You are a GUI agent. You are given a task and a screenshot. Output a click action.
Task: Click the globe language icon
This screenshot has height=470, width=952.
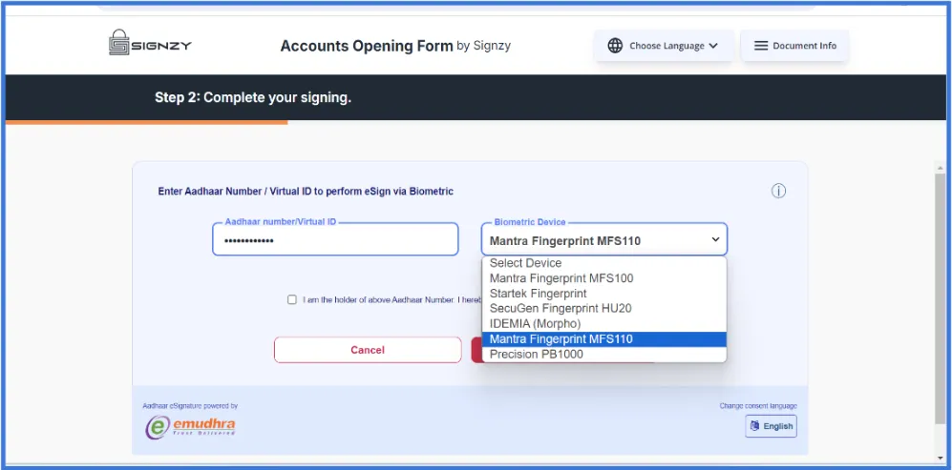tap(615, 46)
